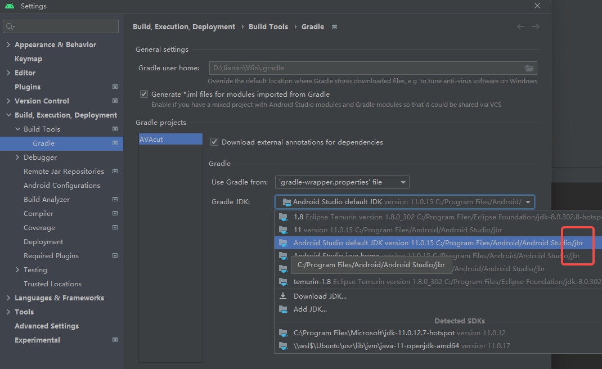Open Keymap settings page

[28, 58]
